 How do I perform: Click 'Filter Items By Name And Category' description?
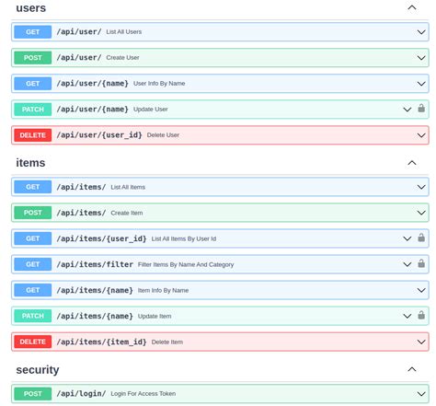tap(186, 264)
